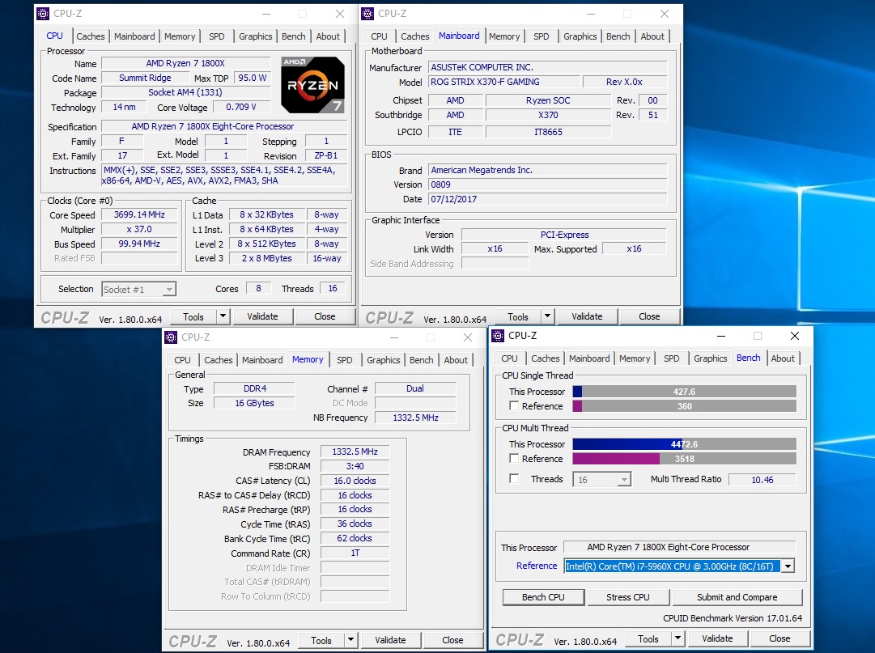Click Single Thread Reference bar 360
Viewport: 875px width, 653px height.
point(684,406)
